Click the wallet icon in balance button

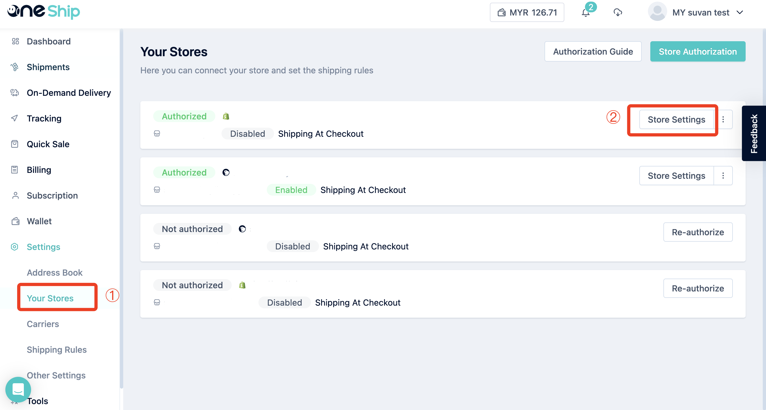[502, 13]
